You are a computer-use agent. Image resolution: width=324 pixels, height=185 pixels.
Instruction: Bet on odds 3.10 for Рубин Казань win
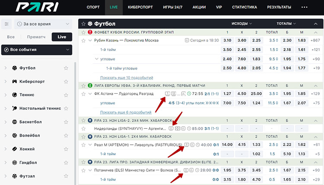click(x=227, y=40)
